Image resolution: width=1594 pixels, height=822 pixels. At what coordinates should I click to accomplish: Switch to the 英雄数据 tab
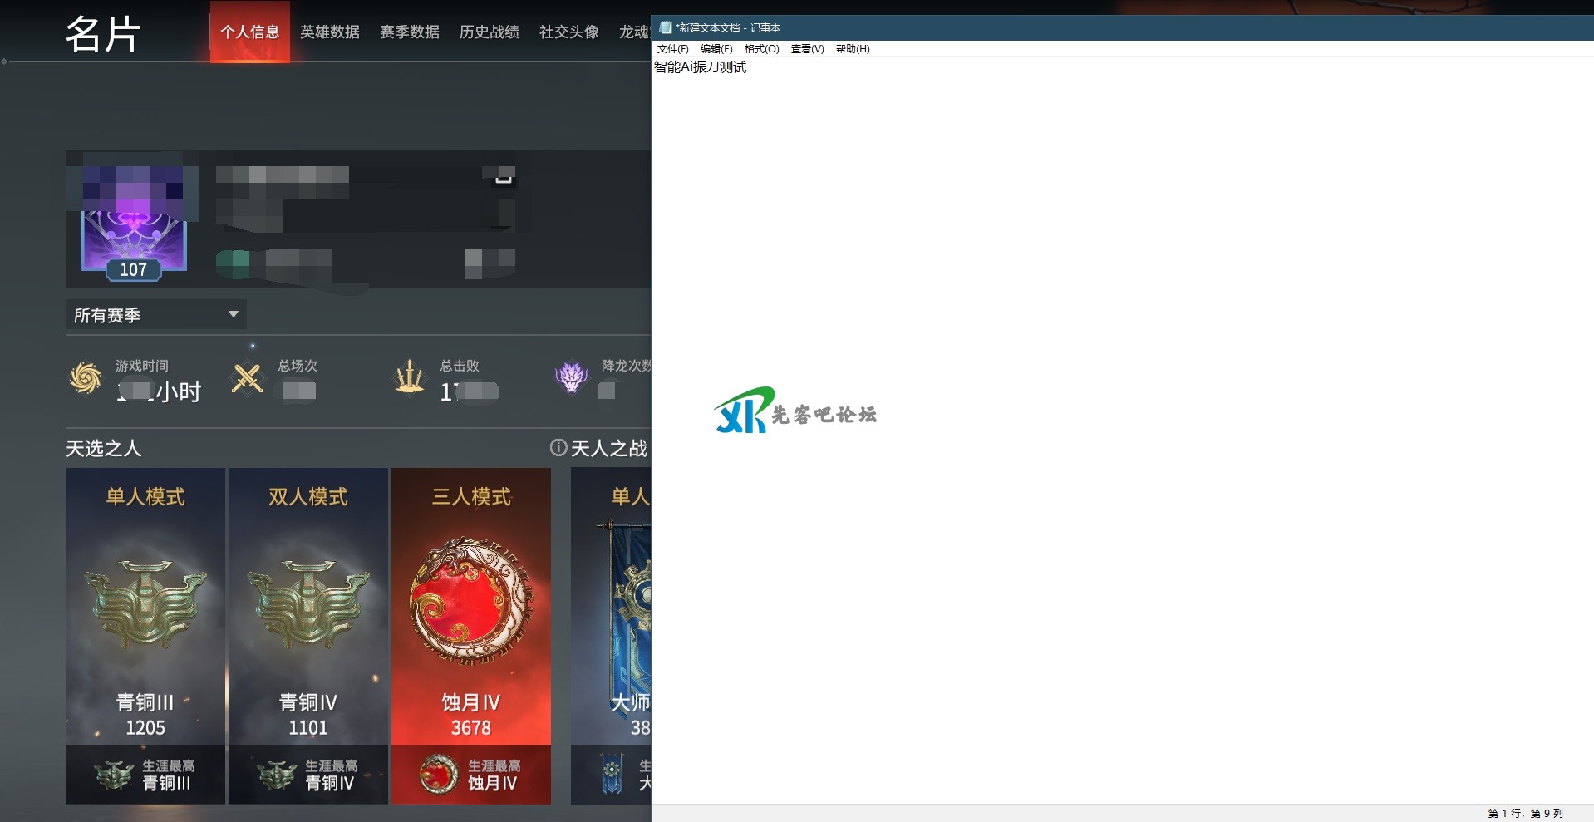coord(330,32)
